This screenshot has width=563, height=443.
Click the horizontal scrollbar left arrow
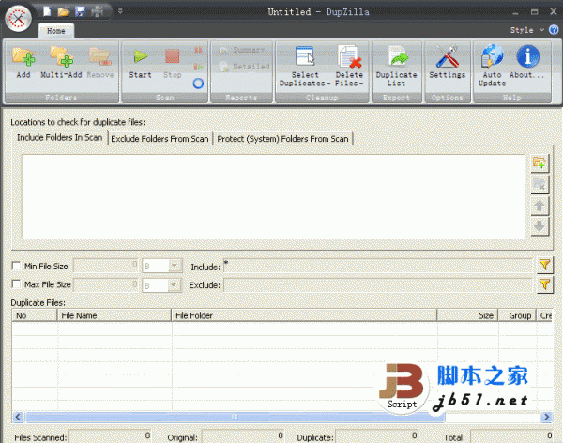coord(18,417)
